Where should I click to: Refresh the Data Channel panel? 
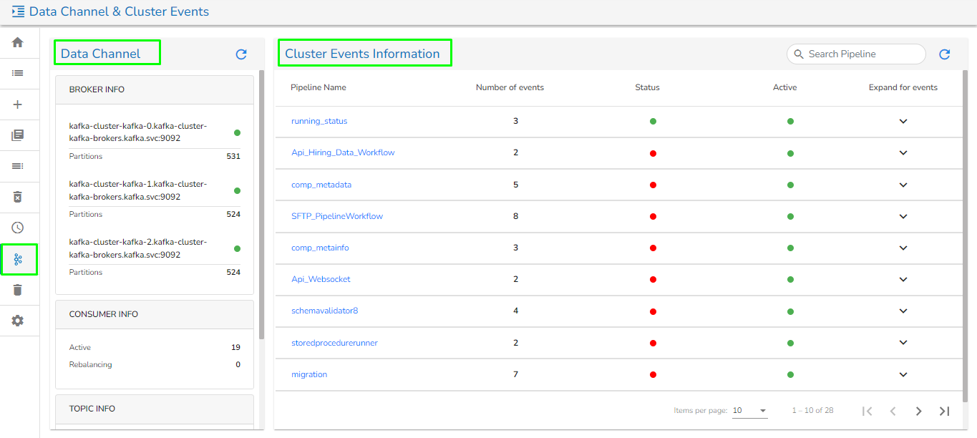pyautogui.click(x=241, y=54)
